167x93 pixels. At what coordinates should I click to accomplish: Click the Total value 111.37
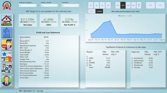pos(107,67)
